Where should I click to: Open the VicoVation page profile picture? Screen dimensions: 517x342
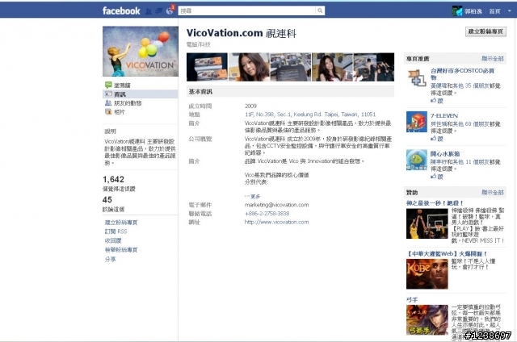click(141, 52)
